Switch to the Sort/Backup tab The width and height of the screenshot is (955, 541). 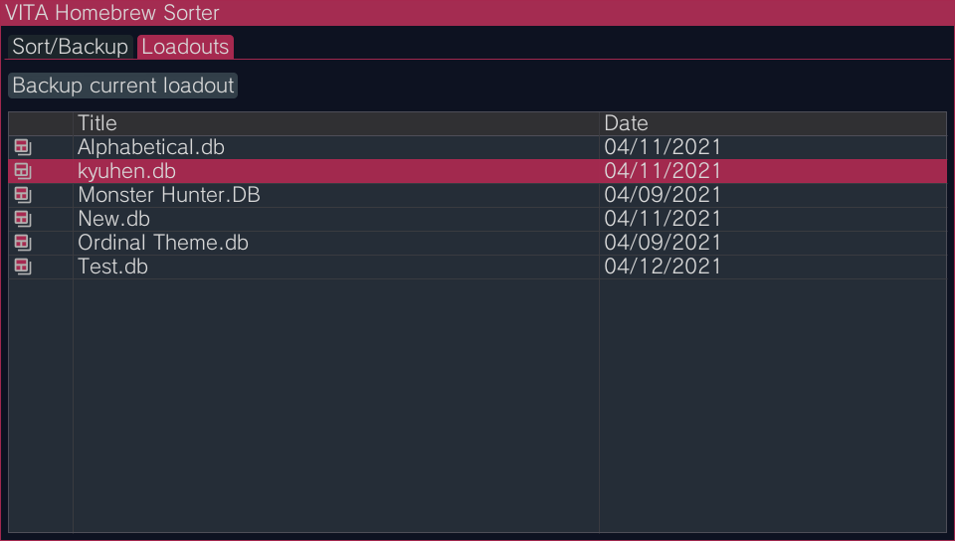[70, 47]
